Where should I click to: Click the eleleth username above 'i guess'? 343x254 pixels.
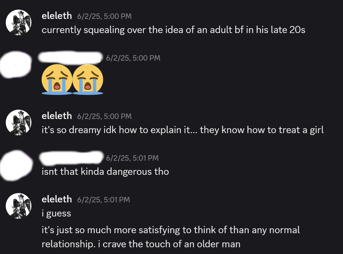pos(57,199)
